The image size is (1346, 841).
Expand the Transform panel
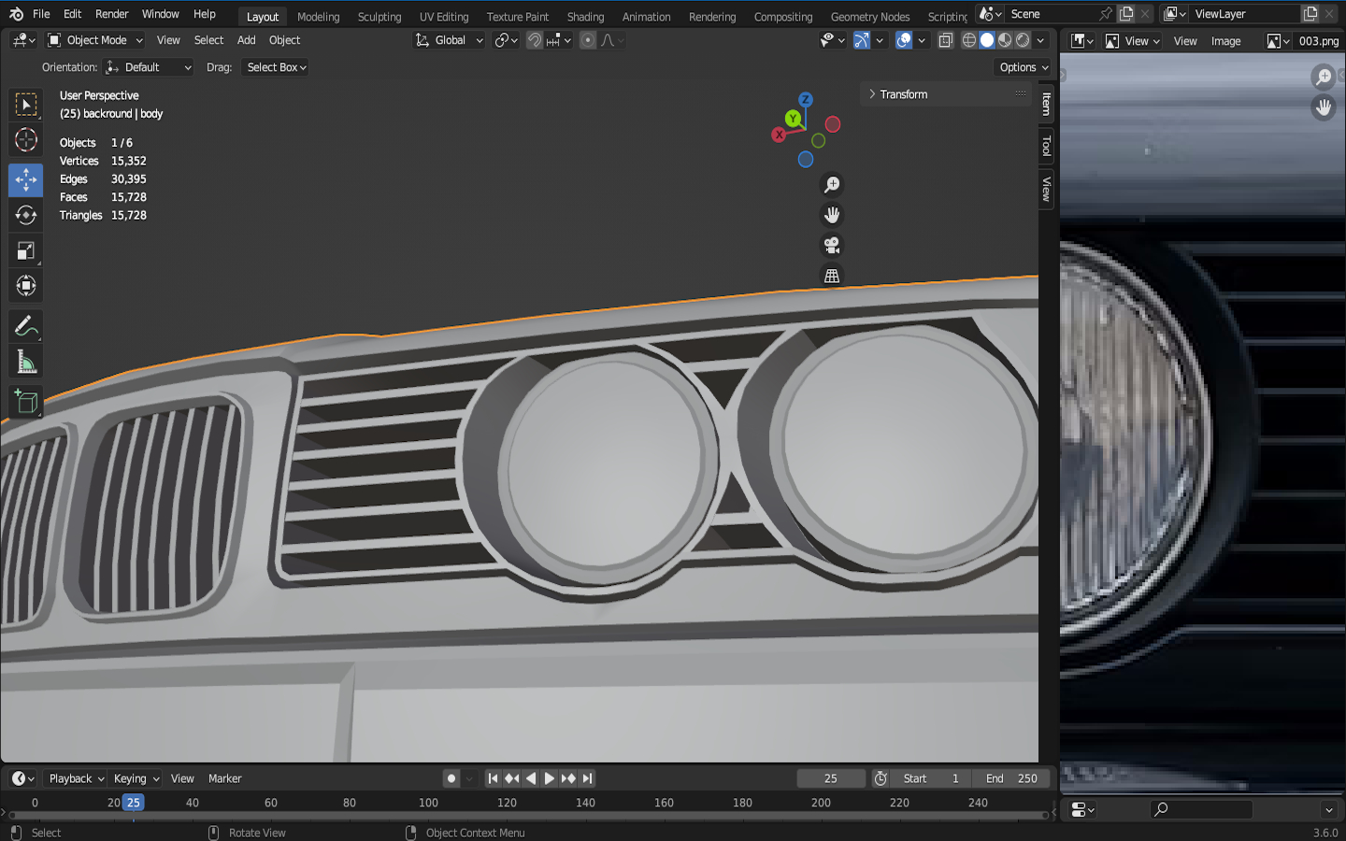click(x=903, y=94)
